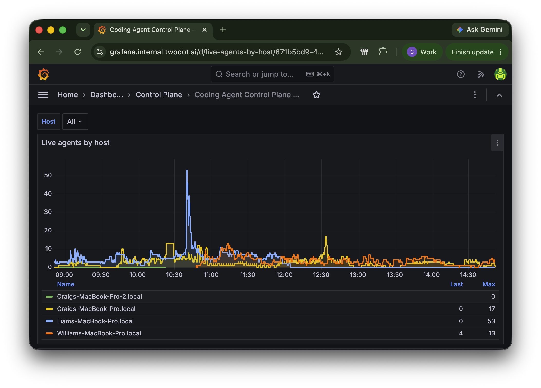Screen dimensions: 541x388
Task: Open the tab search dropdown
Action: click(83, 30)
